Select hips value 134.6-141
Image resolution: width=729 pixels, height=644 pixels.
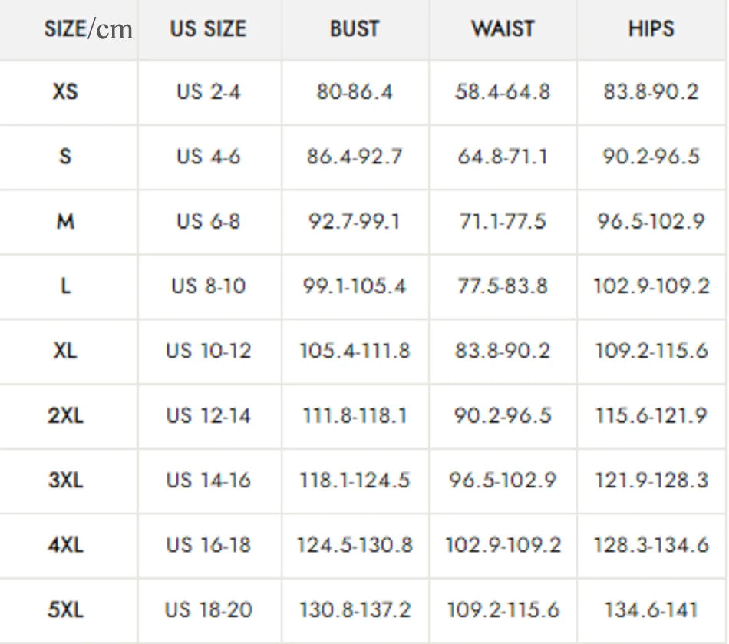651,610
